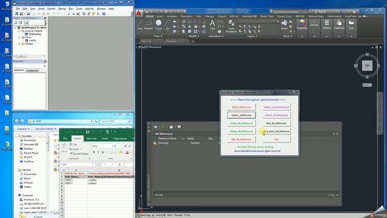Open the Properties color wheel panel

(x=302, y=25)
